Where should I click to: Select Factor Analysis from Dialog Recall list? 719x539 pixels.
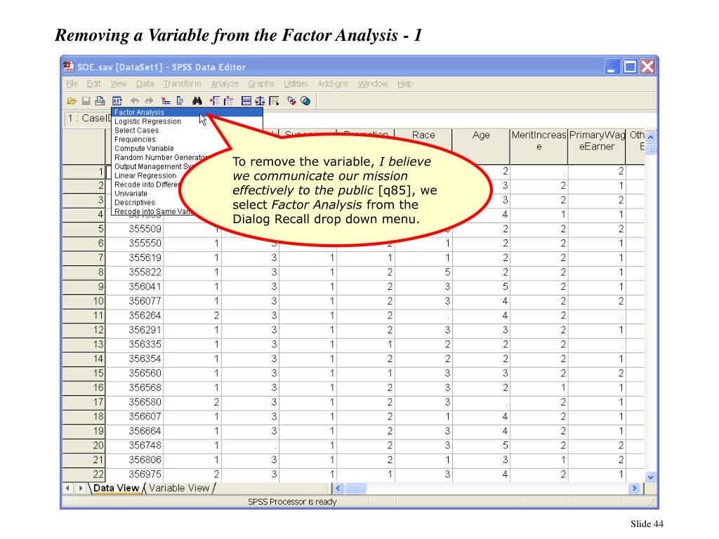click(x=140, y=112)
